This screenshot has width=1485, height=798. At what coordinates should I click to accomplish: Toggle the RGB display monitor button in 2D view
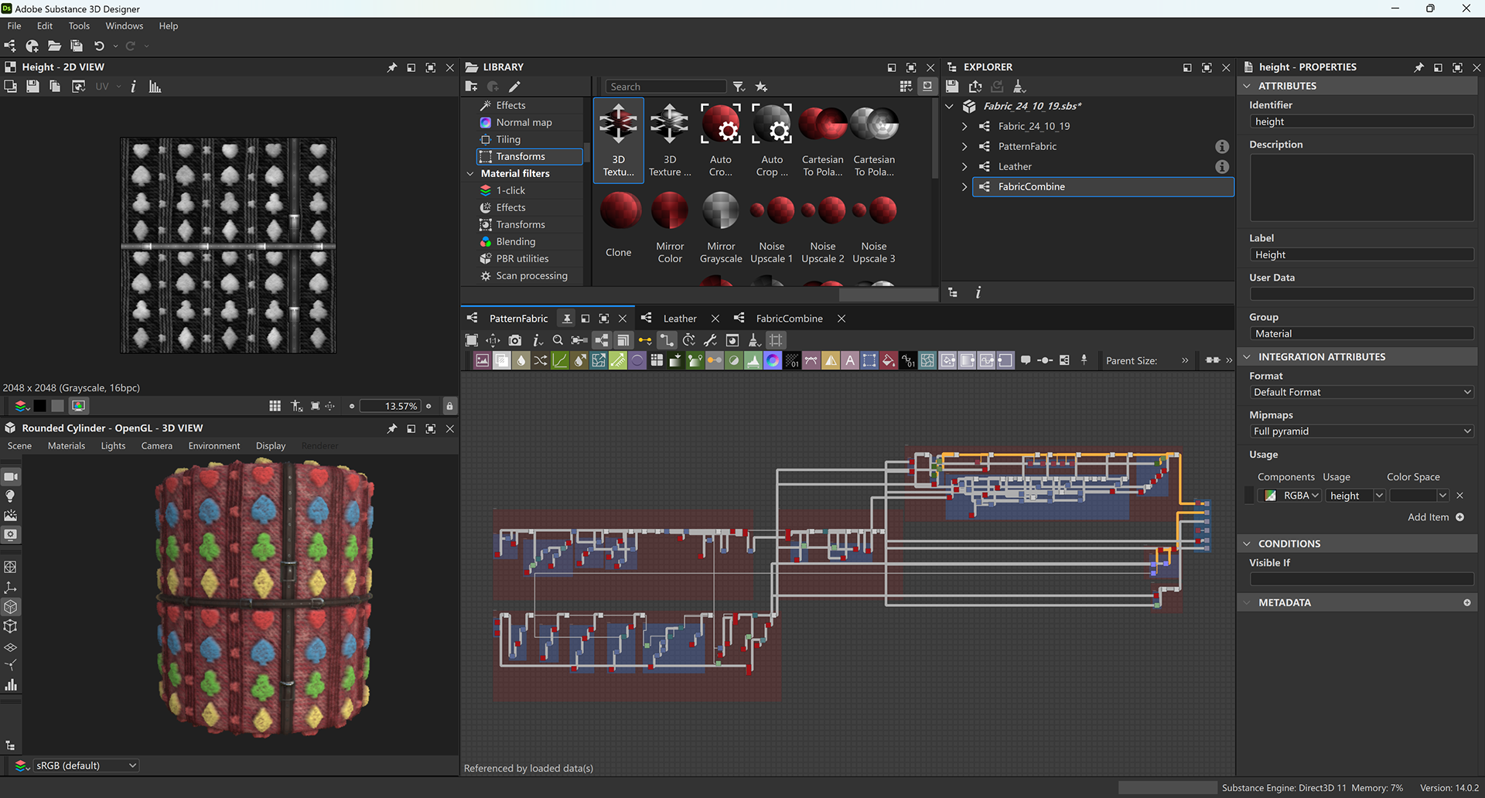pos(79,406)
